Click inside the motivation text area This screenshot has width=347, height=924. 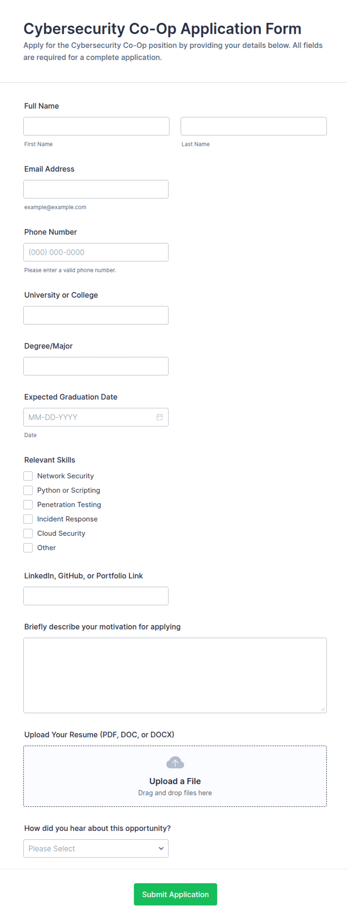point(175,676)
